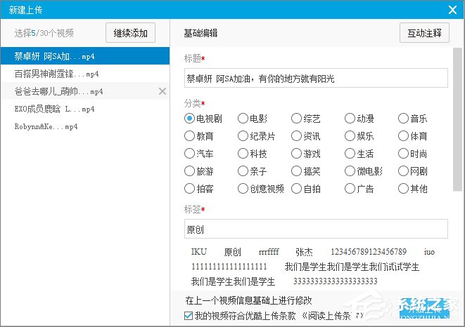This screenshot has width=465, height=327.
Task: Click the 标题 title input field
Action: [x=316, y=78]
